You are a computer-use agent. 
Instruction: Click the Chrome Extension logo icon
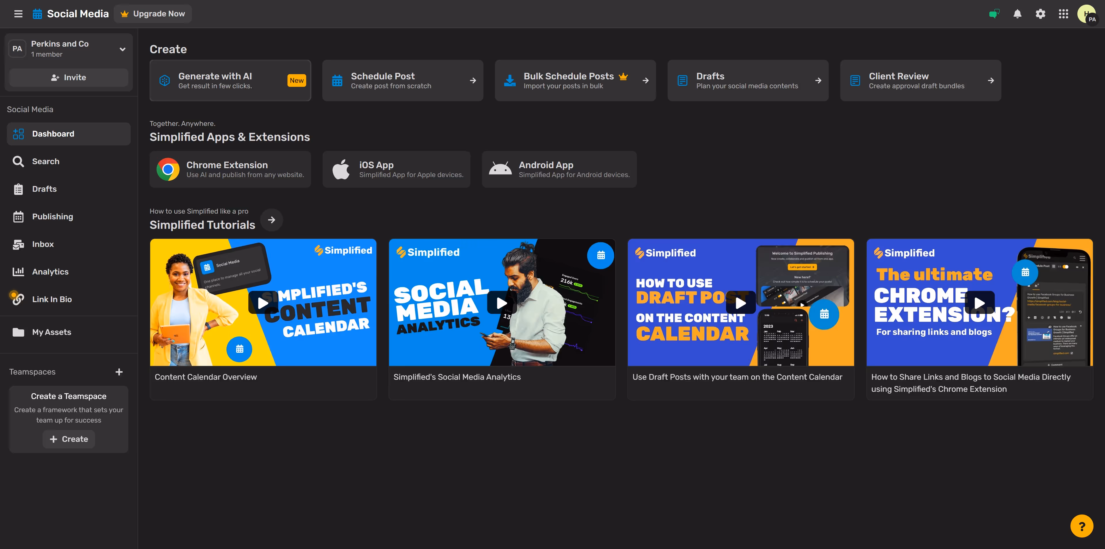click(x=168, y=169)
